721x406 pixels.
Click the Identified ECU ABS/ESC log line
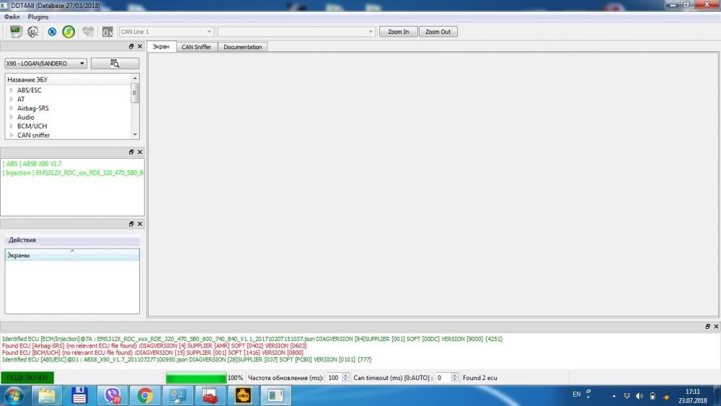coord(187,360)
